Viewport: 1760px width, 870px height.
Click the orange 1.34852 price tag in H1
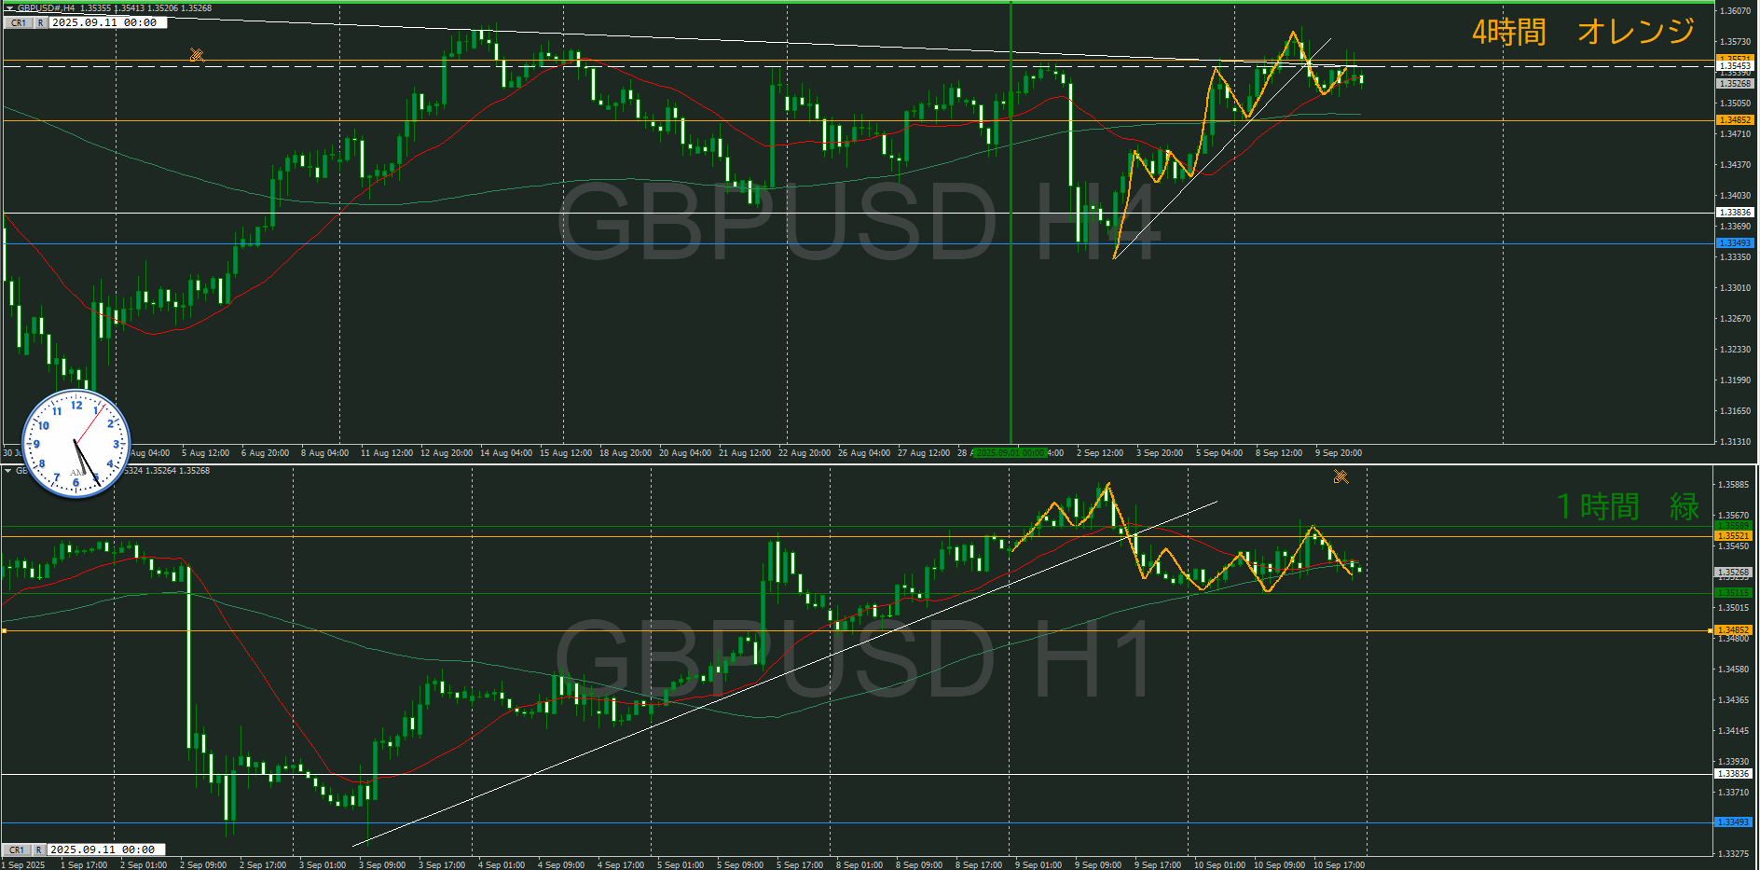[x=1734, y=630]
